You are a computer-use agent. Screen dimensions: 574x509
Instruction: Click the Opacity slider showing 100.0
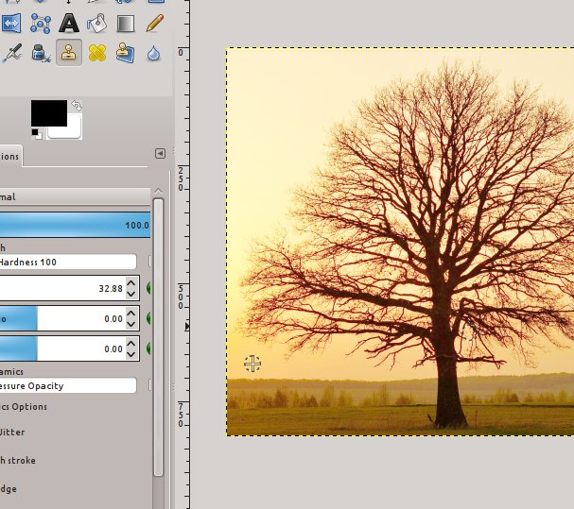75,226
